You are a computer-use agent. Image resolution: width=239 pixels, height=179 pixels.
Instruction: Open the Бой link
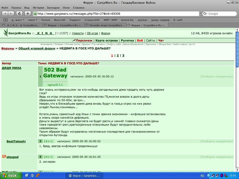[x=140, y=41]
